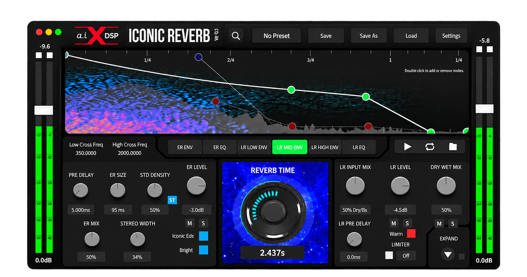Screen dimensions: 527x277
Task: Solo the ER section with its S button
Action: coord(203,223)
